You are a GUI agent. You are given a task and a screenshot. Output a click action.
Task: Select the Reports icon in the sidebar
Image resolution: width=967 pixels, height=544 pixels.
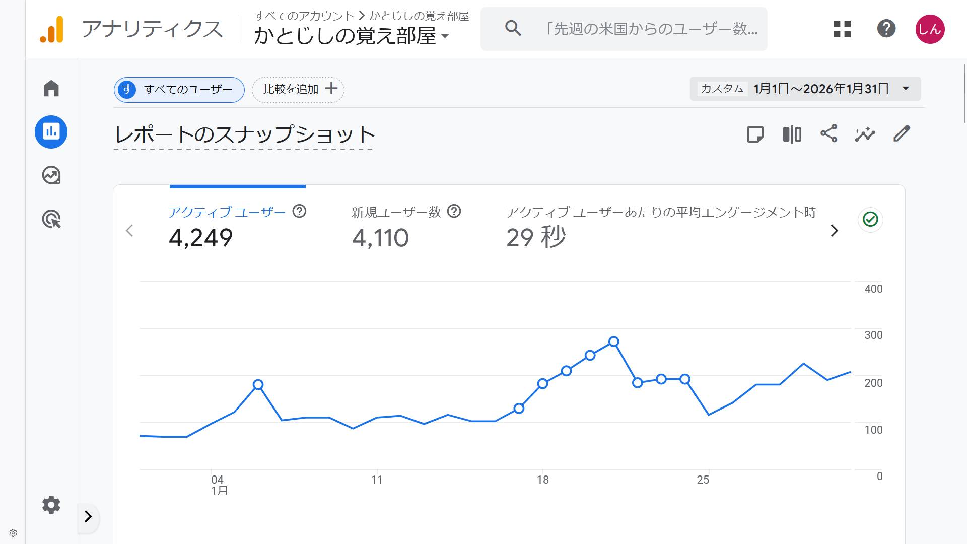click(x=51, y=131)
